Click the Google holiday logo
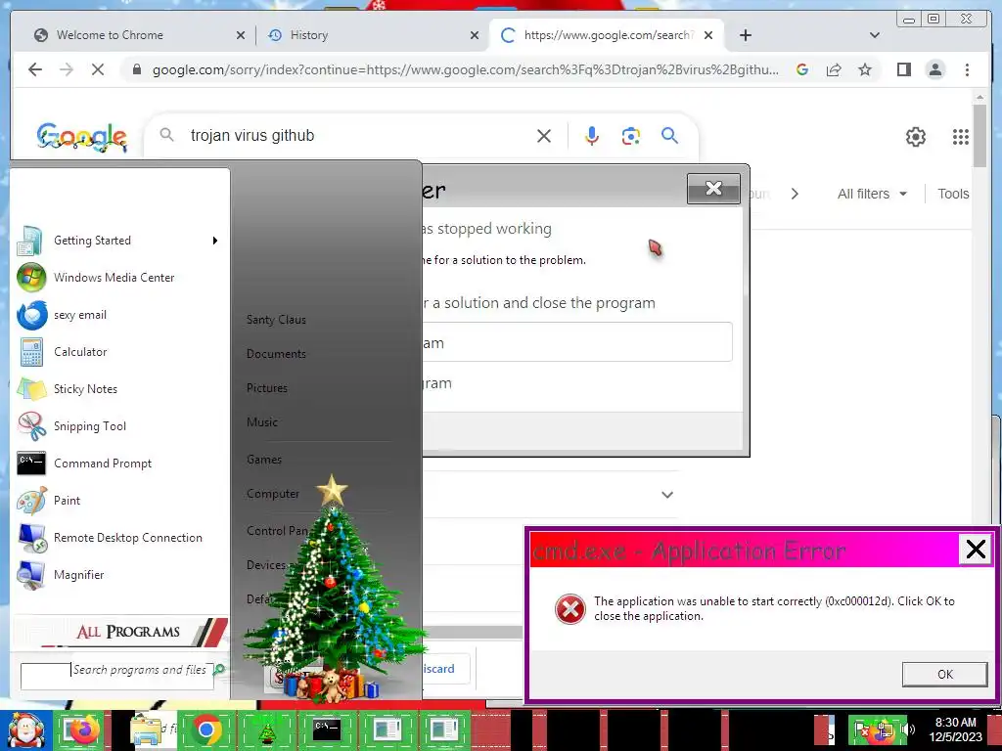This screenshot has height=751, width=1002. (82, 137)
